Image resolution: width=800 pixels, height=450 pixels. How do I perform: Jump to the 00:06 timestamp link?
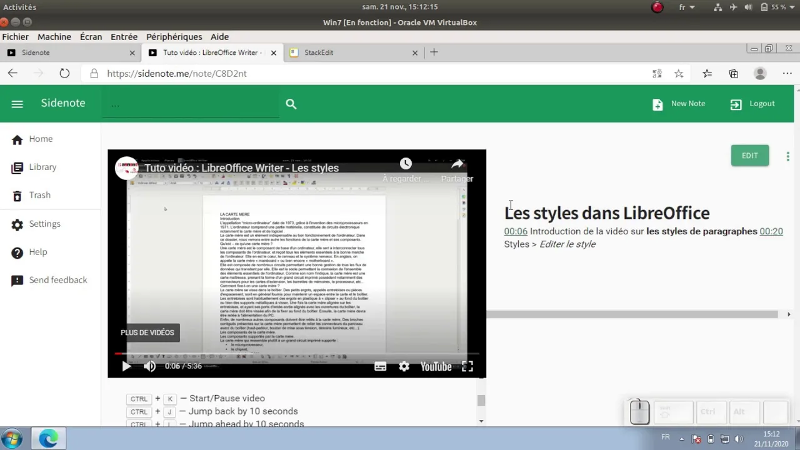coord(516,231)
